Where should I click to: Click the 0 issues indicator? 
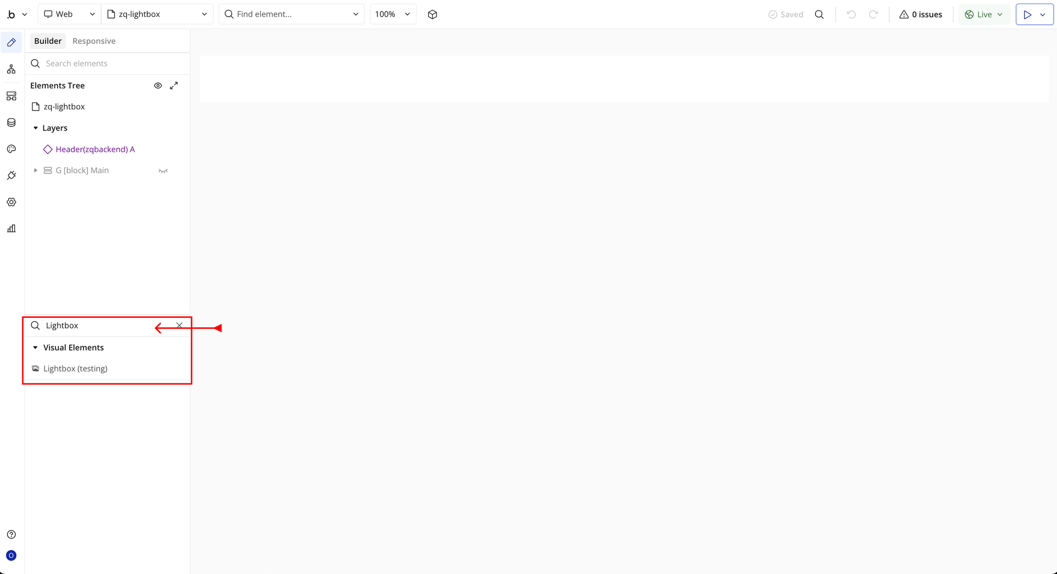click(921, 14)
